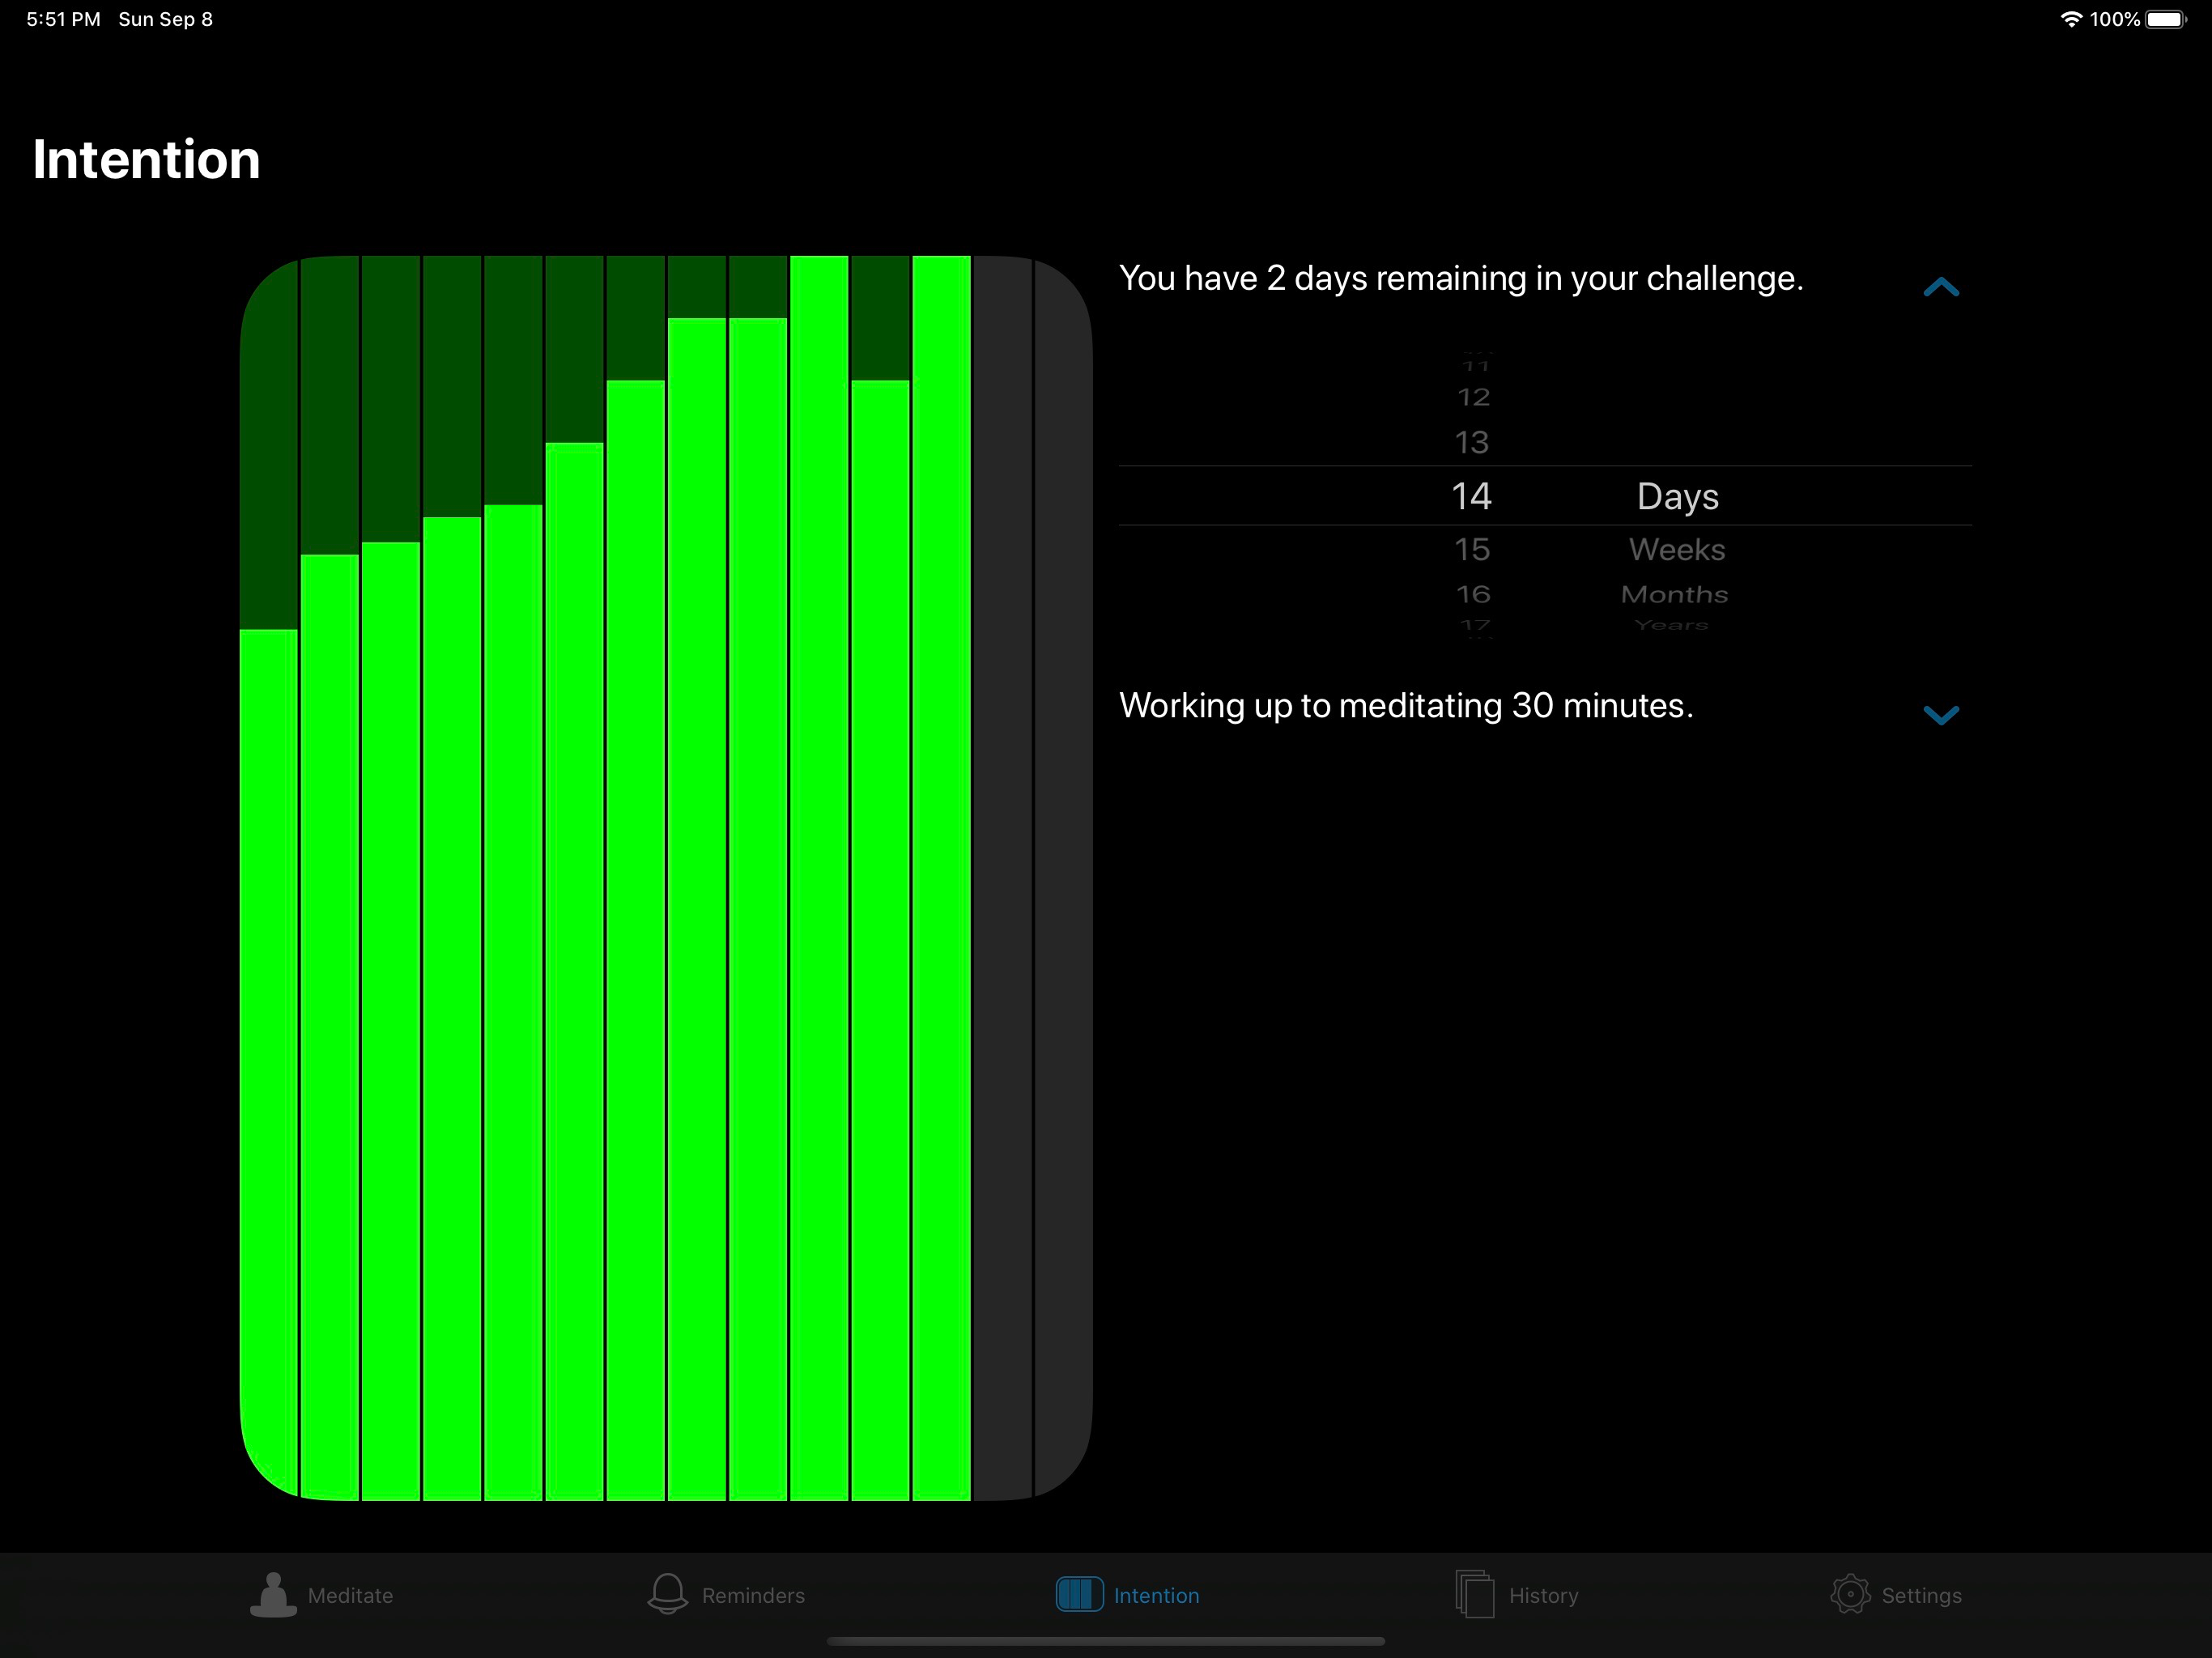Tap the first and shortest green bar
This screenshot has width=2212, height=1658.
pyautogui.click(x=269, y=1064)
